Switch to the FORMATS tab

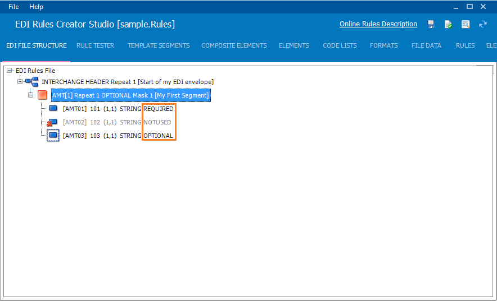pyautogui.click(x=384, y=45)
